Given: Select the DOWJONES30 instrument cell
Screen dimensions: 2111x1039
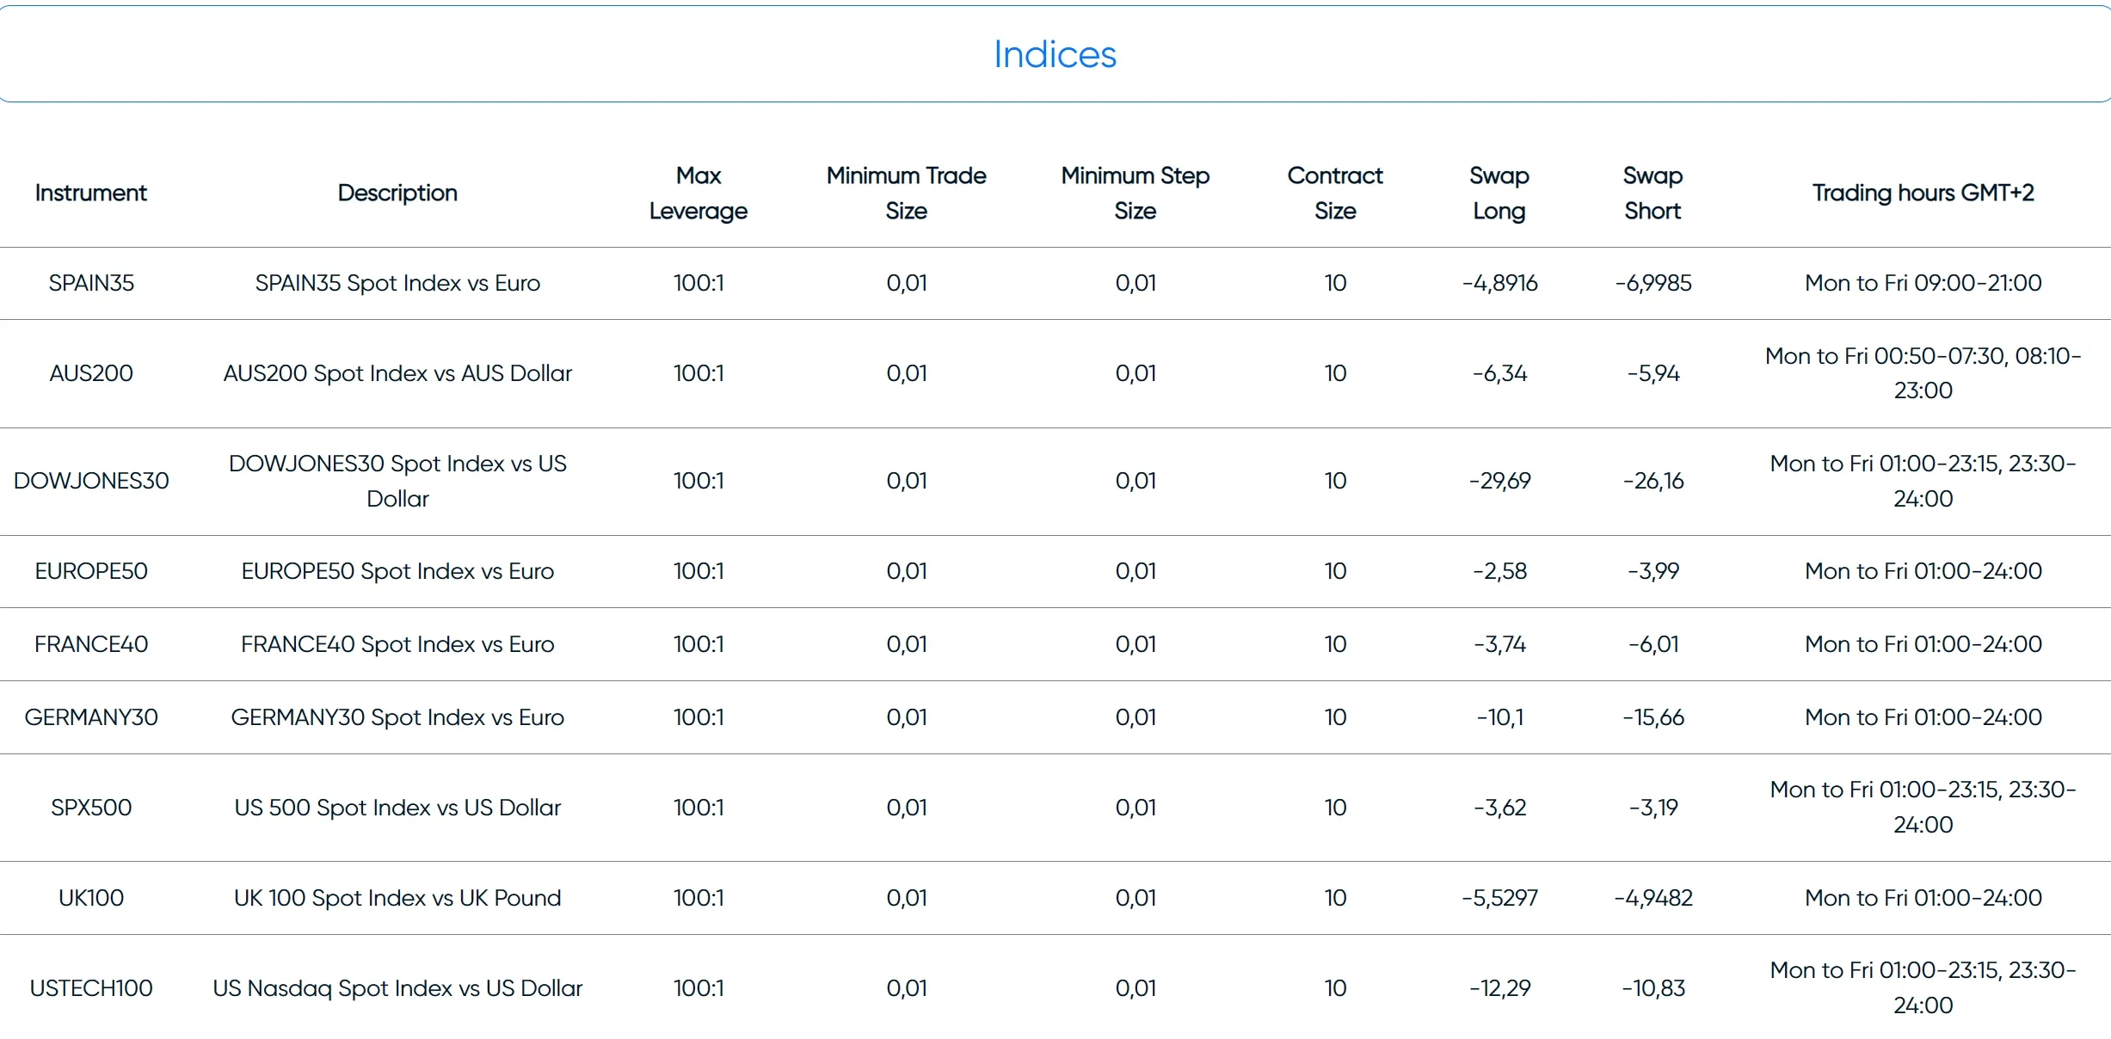Looking at the screenshot, I should tap(91, 481).
